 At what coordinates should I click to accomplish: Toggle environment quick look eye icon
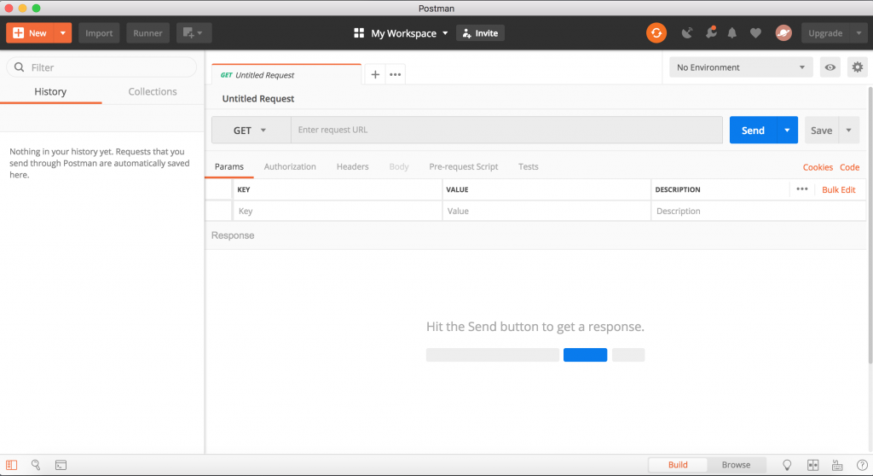[x=830, y=67]
